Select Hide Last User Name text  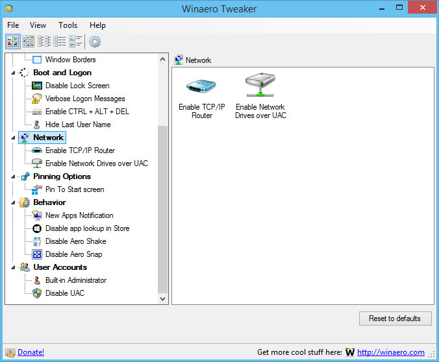tap(78, 125)
